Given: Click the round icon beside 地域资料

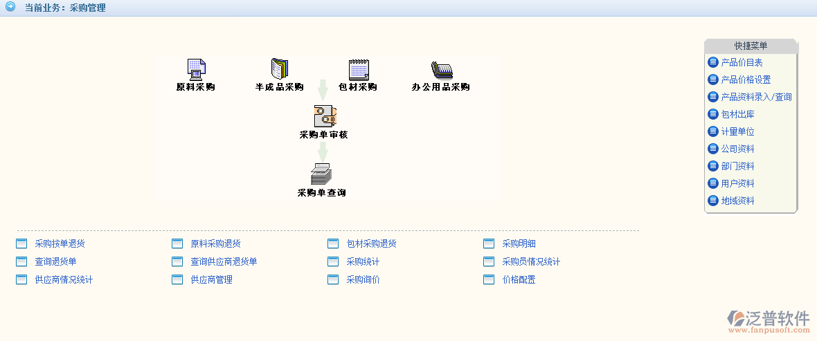Looking at the screenshot, I should 712,201.
